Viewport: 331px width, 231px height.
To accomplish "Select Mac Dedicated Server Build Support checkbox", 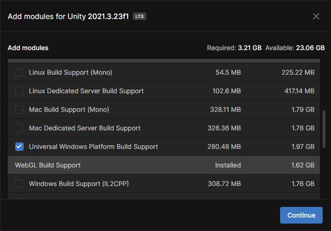I will pyautogui.click(x=19, y=128).
